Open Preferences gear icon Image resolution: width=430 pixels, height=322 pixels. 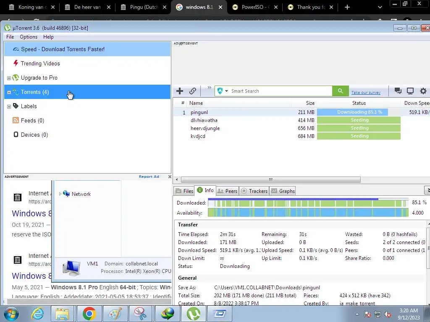click(423, 91)
